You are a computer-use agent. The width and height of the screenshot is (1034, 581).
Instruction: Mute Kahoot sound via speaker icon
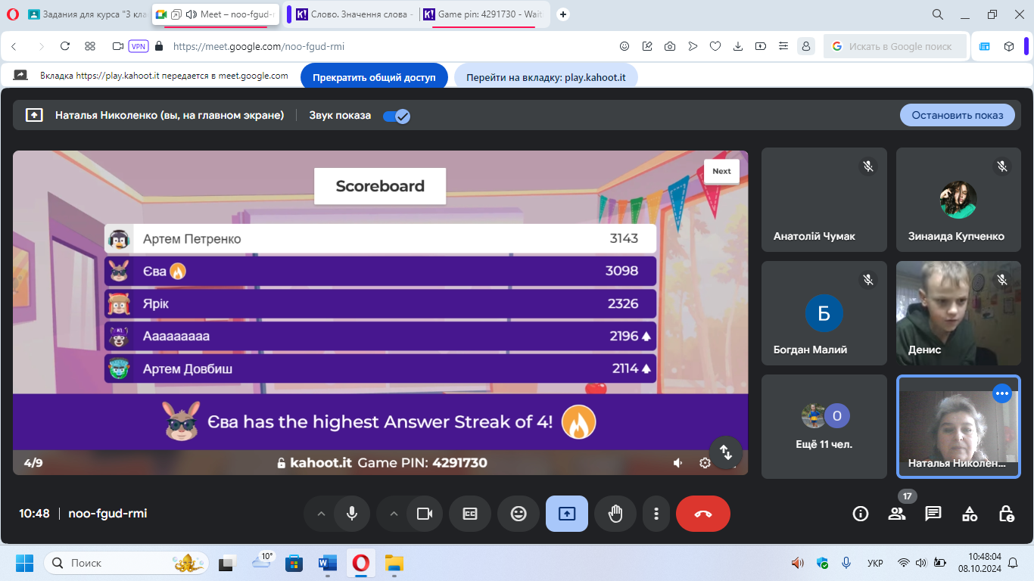[678, 463]
